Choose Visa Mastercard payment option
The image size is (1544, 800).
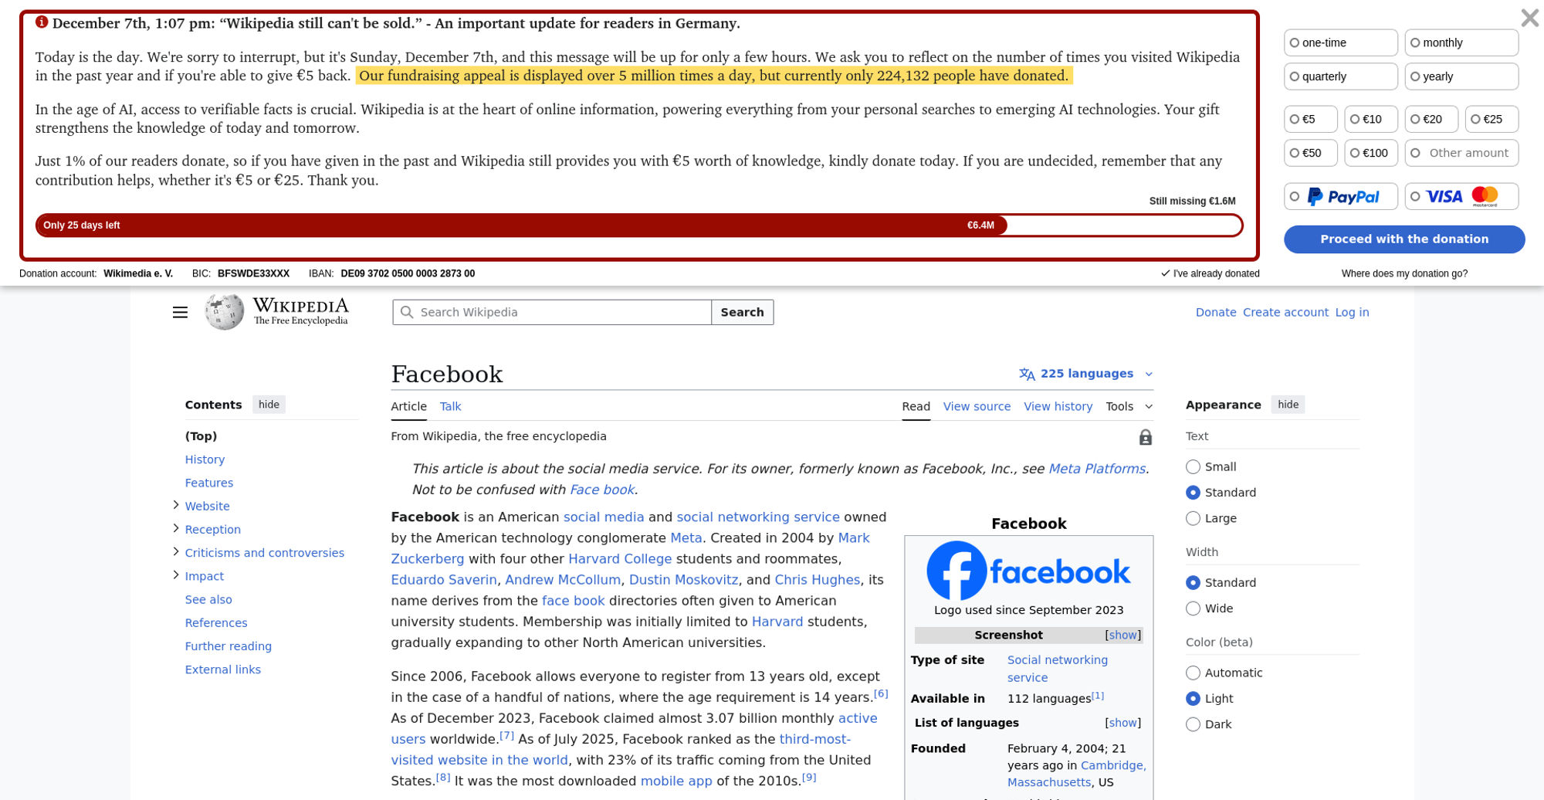pos(1461,197)
